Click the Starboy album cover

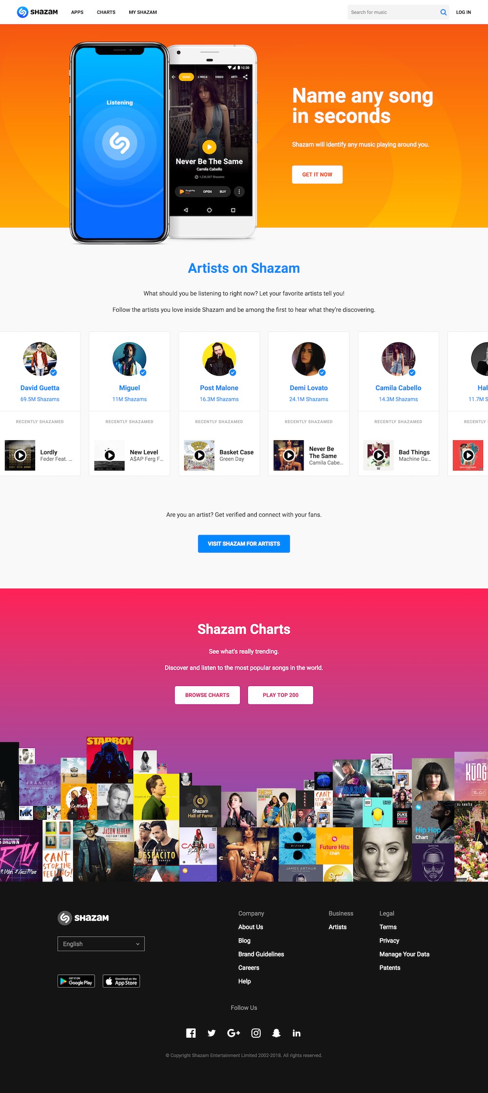[110, 760]
